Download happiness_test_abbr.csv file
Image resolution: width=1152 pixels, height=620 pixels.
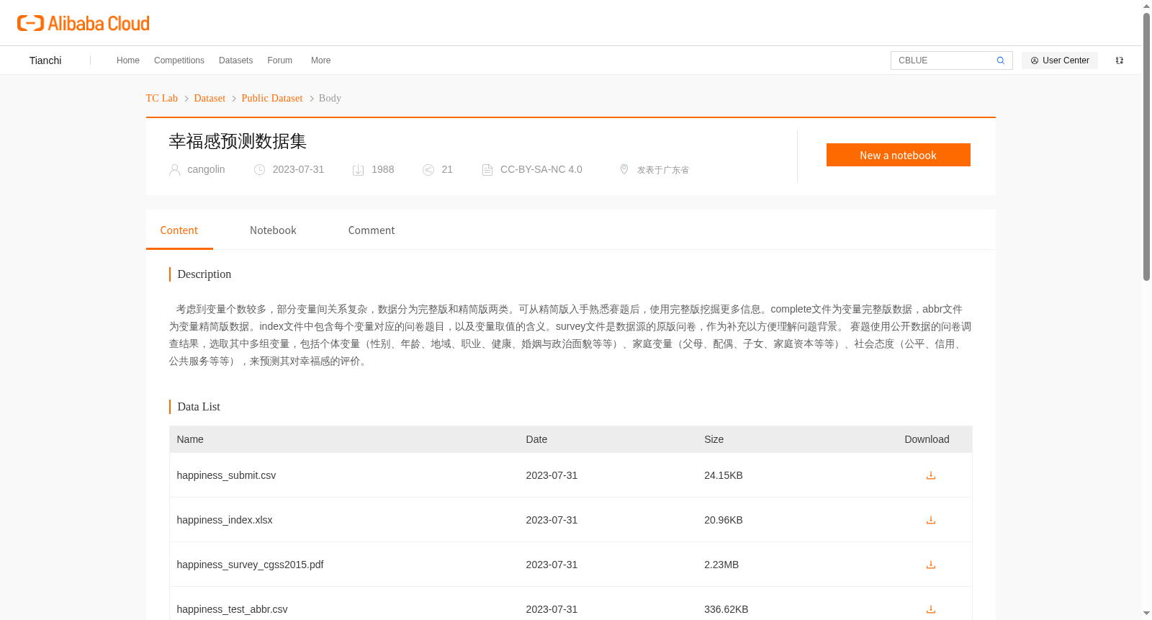tap(930, 609)
